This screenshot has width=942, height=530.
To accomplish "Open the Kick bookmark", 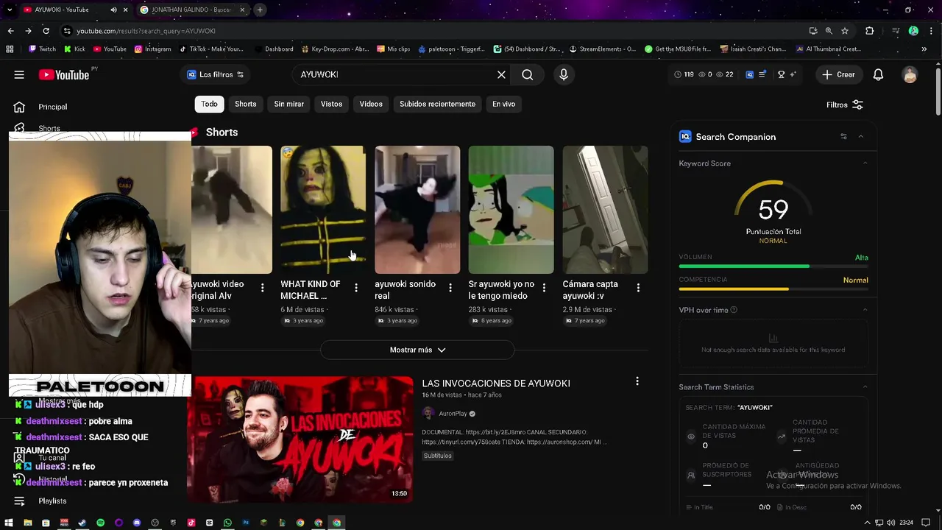I will click(x=74, y=49).
